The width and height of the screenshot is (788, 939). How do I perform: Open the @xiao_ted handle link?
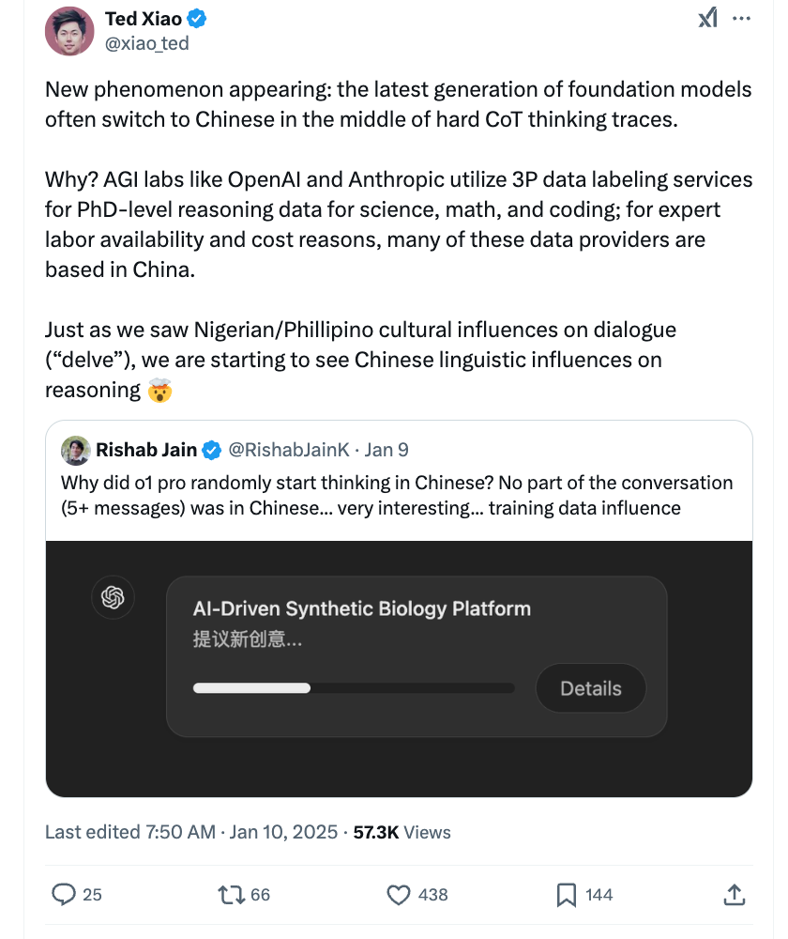click(x=146, y=43)
